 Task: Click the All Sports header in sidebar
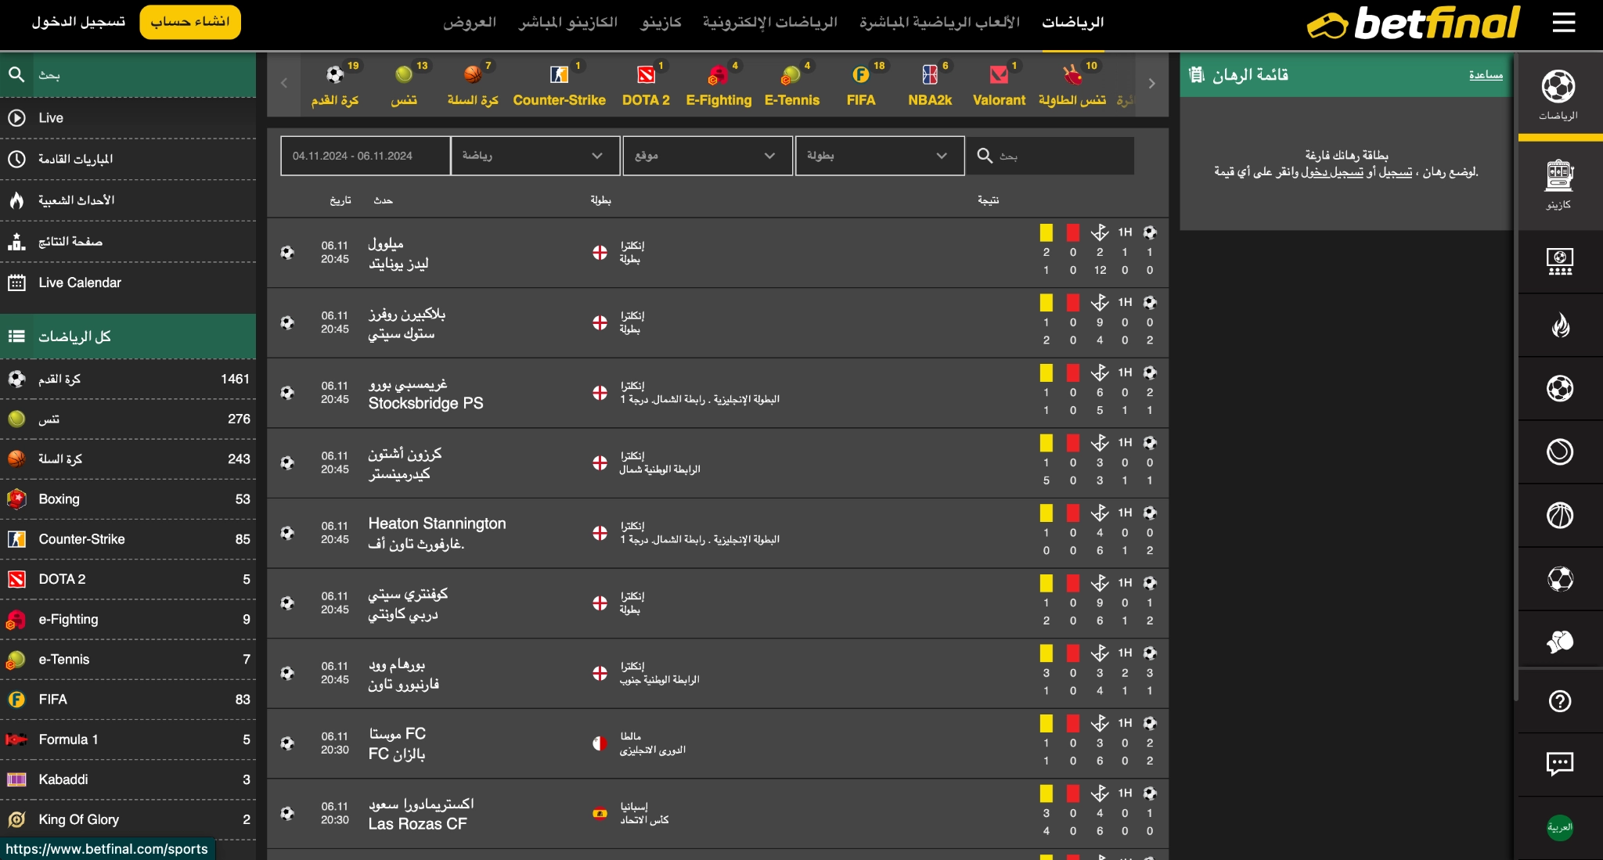pyautogui.click(x=128, y=336)
